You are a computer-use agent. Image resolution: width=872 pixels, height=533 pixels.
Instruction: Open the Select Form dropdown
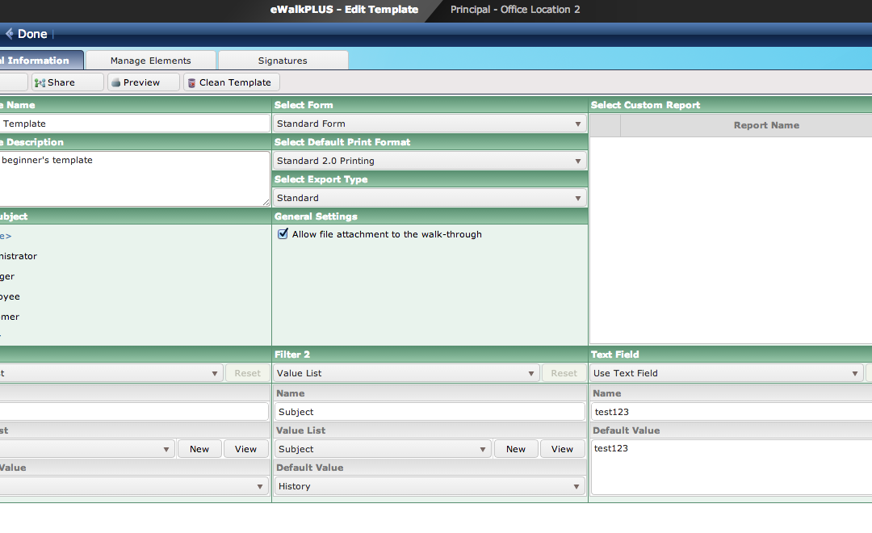click(430, 124)
